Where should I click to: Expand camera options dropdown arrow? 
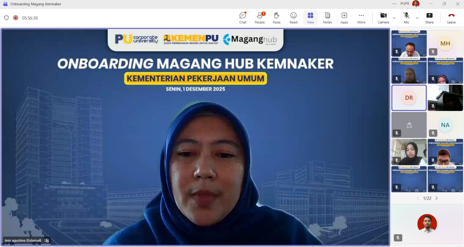(394, 18)
